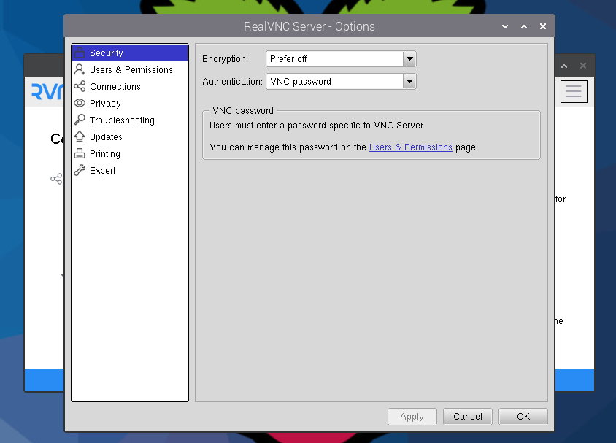This screenshot has width=616, height=443.
Task: Maximize the background VNC Server window
Action: 564,66
